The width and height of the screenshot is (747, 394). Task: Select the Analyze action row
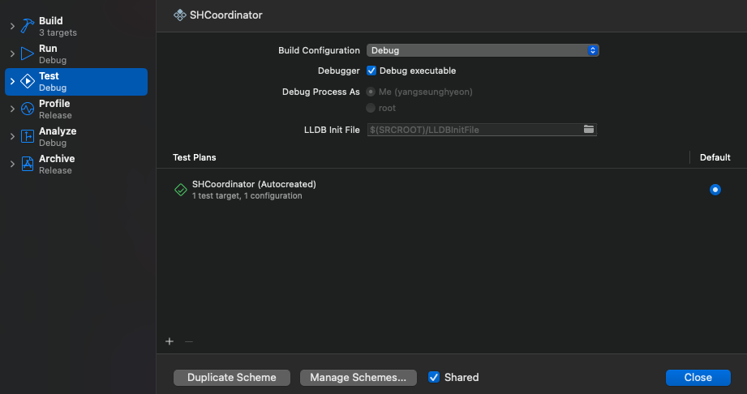76,137
